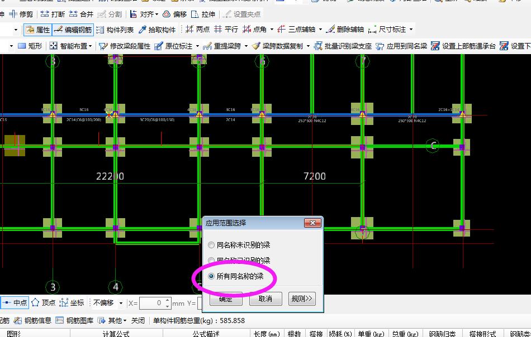
Task: Select the 平行 parallel axis tool
Action: 226,30
